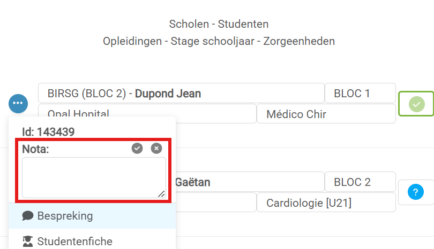Click the Cardiologie [U21] field

[x=326, y=203]
